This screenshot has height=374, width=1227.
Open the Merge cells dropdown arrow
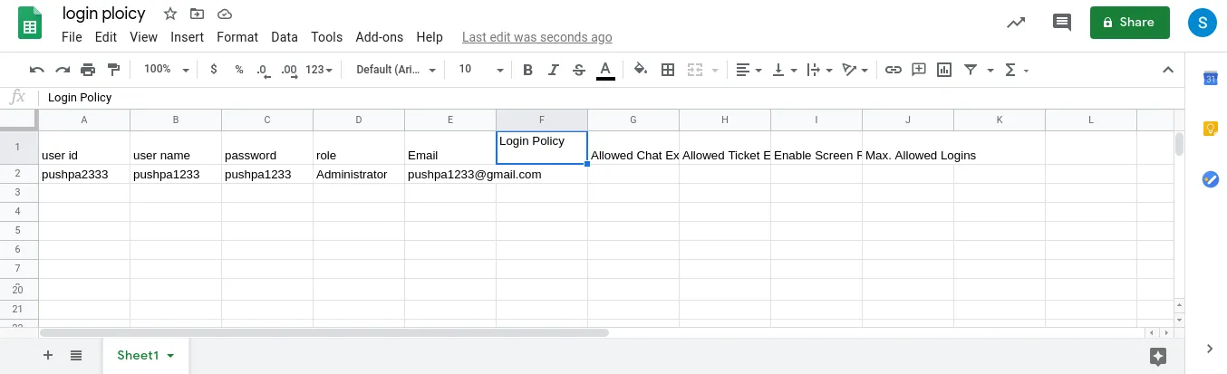[x=715, y=70]
